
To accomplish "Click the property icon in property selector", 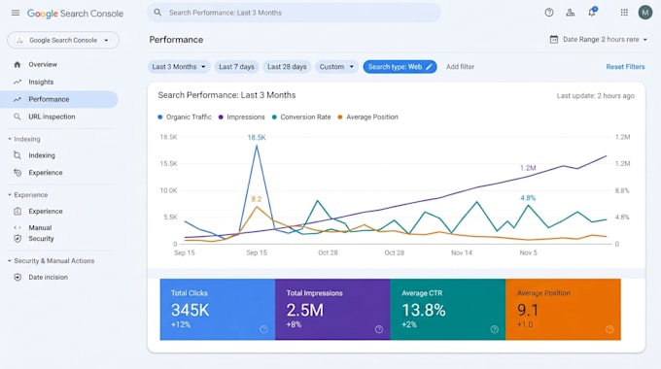I will tap(19, 41).
